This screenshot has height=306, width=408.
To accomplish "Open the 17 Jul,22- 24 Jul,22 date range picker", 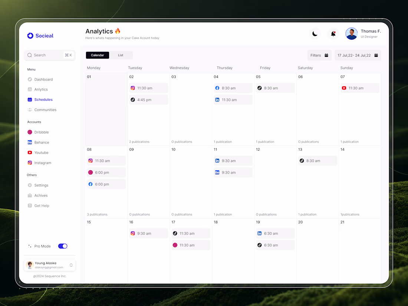I will [x=358, y=55].
